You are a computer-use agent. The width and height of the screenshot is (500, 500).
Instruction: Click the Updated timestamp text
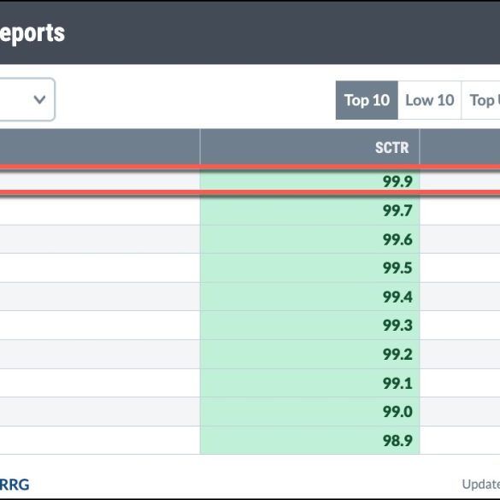(x=481, y=484)
